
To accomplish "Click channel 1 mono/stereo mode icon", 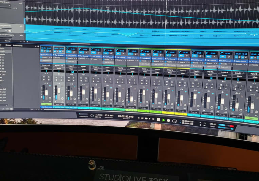I will point(50,98).
